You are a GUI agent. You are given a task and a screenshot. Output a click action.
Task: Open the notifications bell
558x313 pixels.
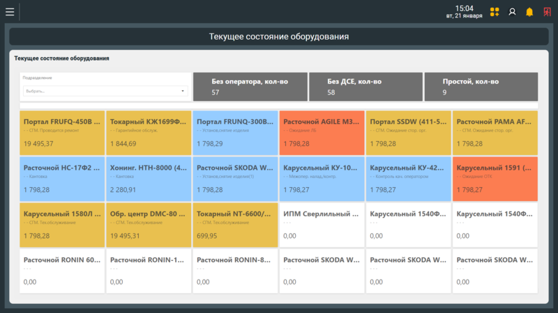point(529,12)
